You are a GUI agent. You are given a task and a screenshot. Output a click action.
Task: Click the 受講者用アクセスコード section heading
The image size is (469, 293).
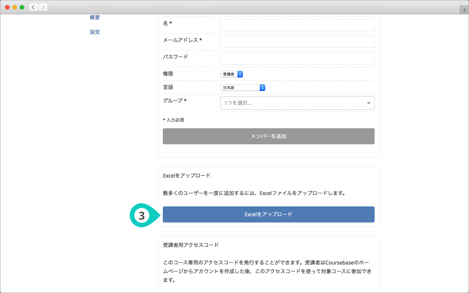[191, 245]
